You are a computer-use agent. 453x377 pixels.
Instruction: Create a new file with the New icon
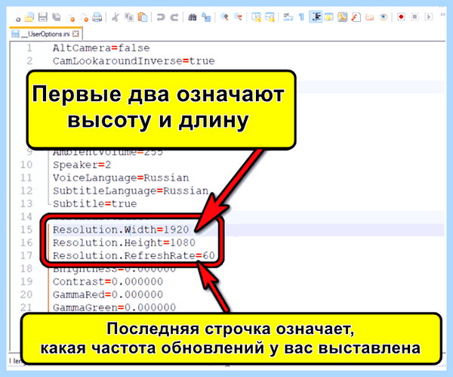[17, 17]
